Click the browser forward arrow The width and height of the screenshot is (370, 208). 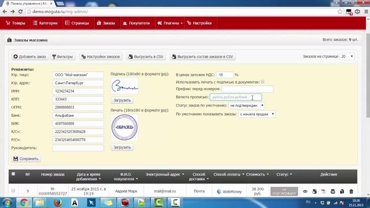pos(13,12)
